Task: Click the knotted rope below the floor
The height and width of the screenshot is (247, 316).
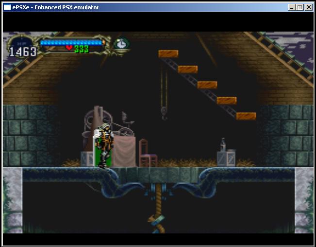Action: 158,208
